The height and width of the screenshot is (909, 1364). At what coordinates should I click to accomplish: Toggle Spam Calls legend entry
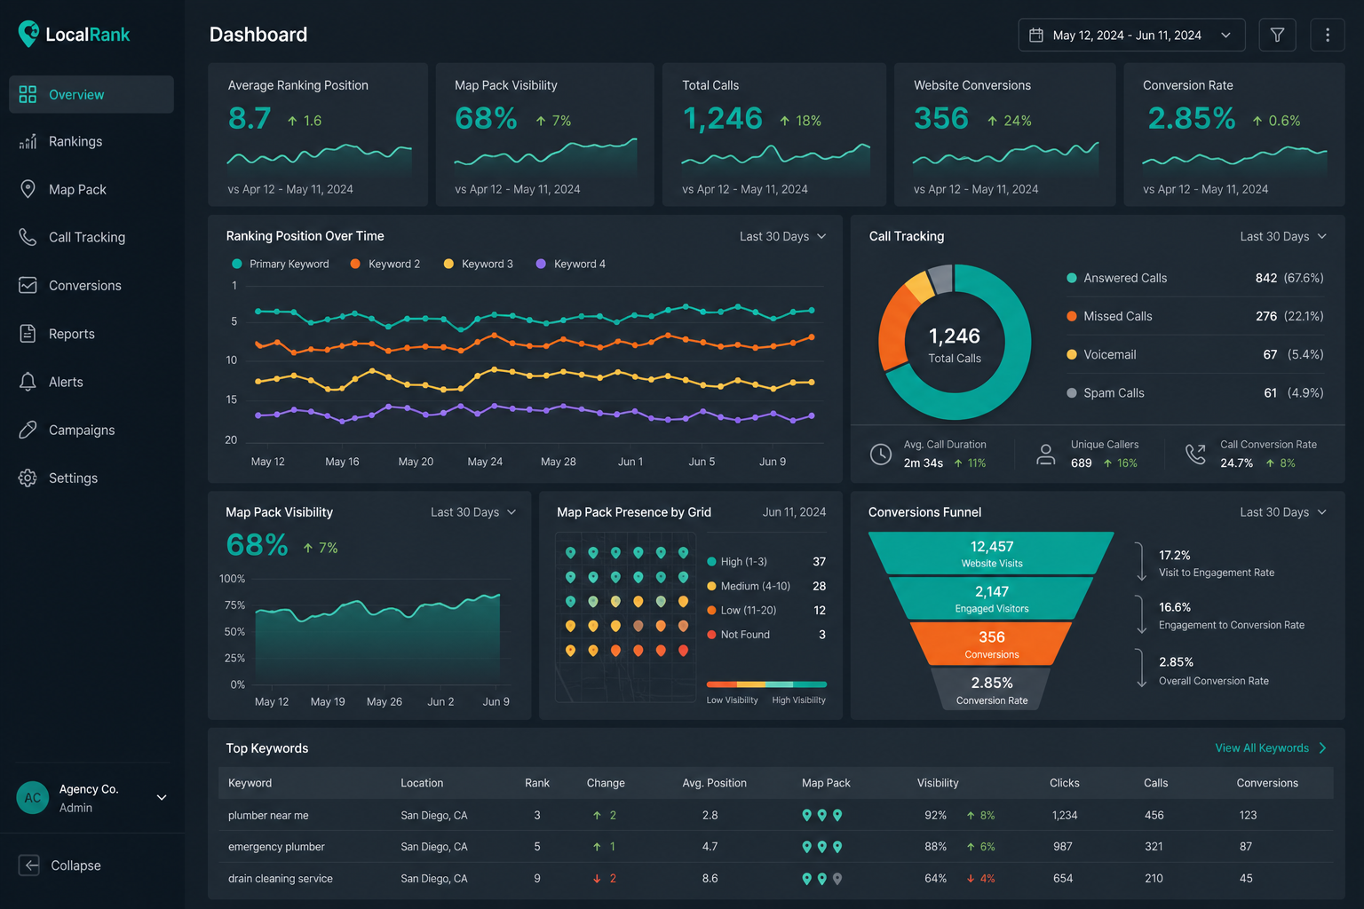1106,392
